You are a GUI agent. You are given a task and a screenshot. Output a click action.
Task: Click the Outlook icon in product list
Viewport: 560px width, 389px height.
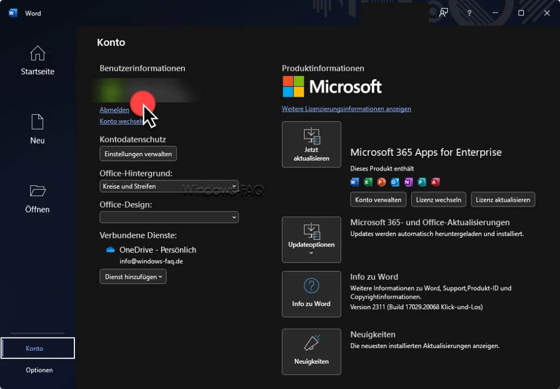pyautogui.click(x=395, y=182)
